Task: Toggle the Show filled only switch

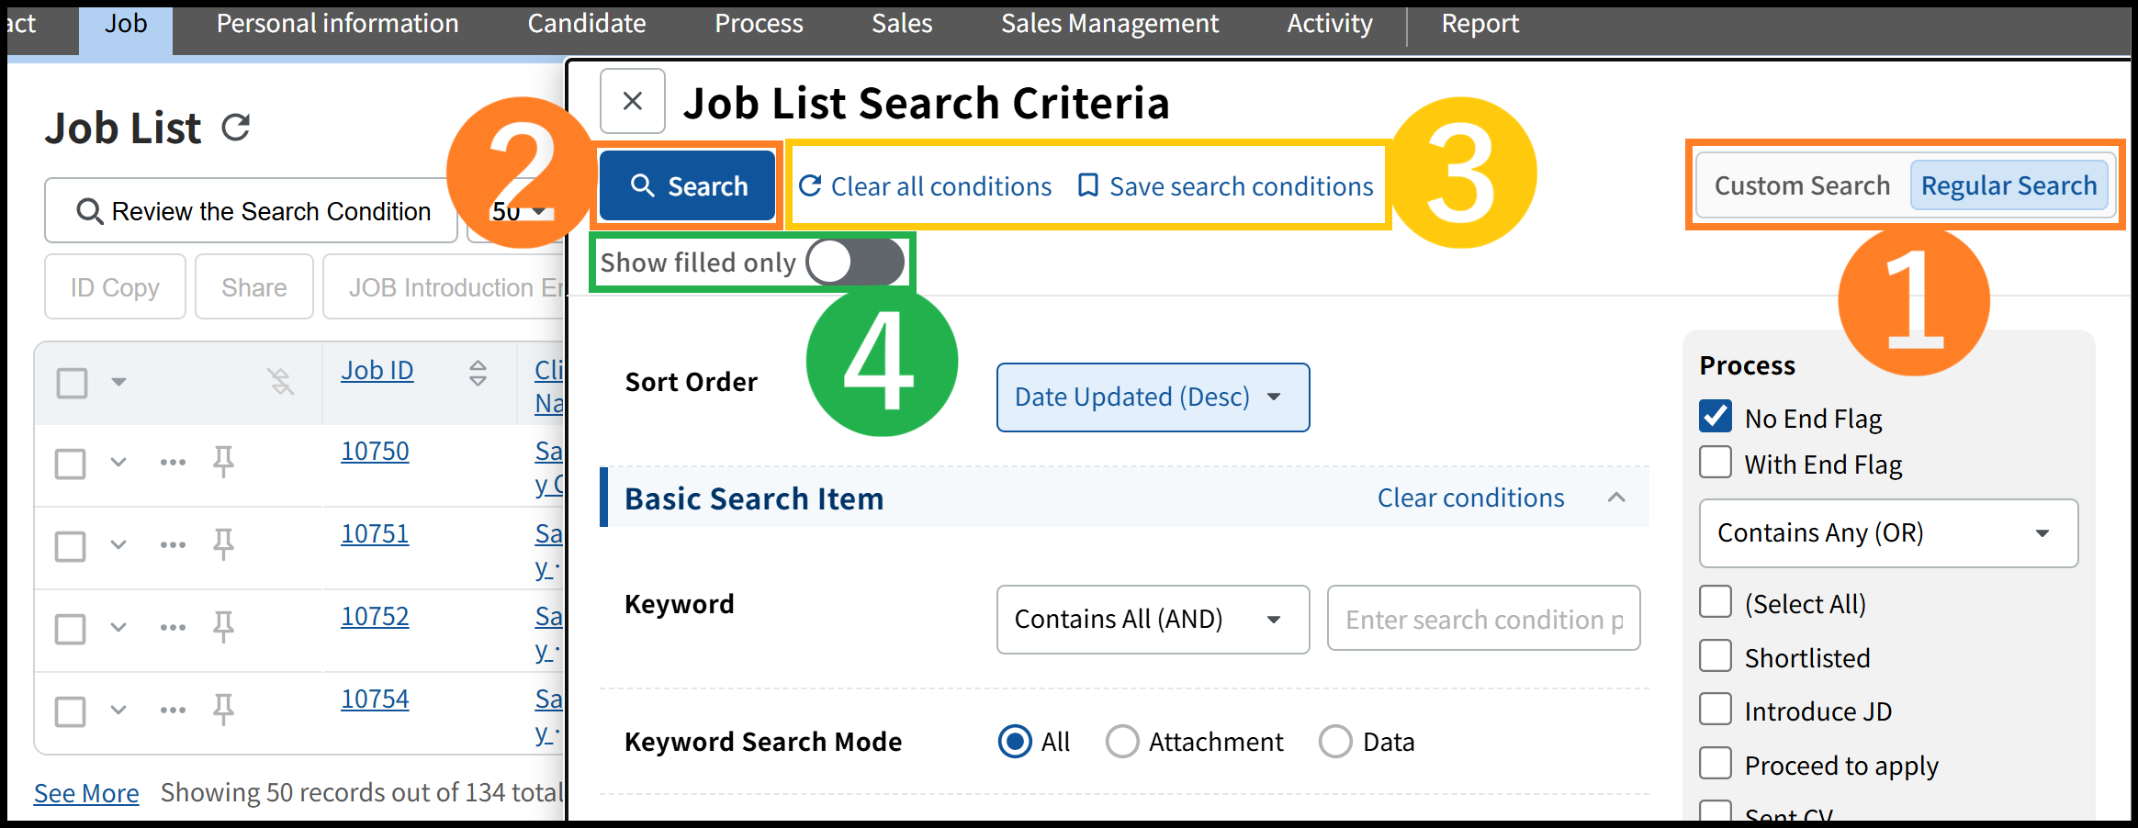Action: 854,263
